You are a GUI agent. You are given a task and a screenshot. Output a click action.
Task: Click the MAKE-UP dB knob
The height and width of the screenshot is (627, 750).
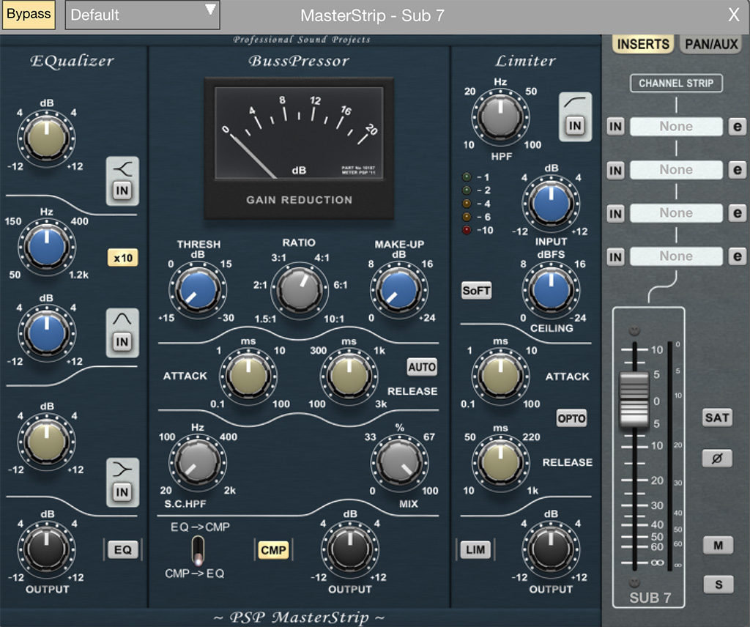398,290
